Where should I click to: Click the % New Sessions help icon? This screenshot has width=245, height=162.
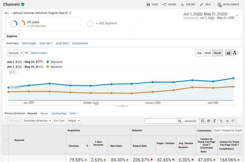[x=98, y=149]
